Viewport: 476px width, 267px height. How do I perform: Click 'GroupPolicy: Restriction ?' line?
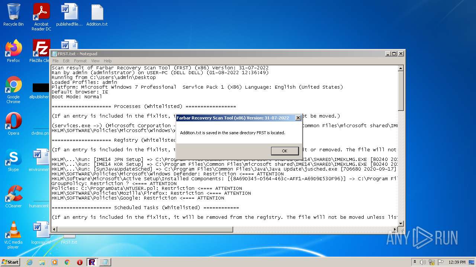click(114, 184)
